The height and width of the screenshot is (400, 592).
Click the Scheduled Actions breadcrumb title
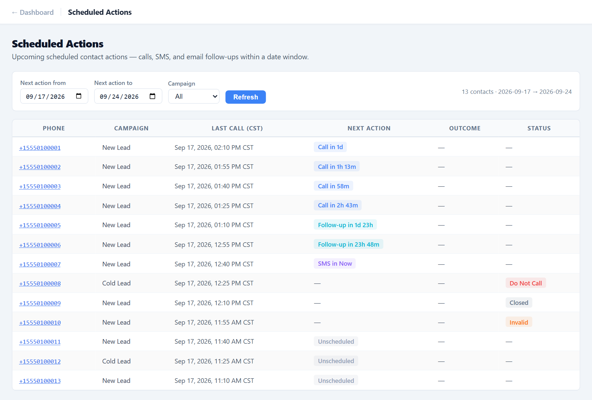pos(100,12)
